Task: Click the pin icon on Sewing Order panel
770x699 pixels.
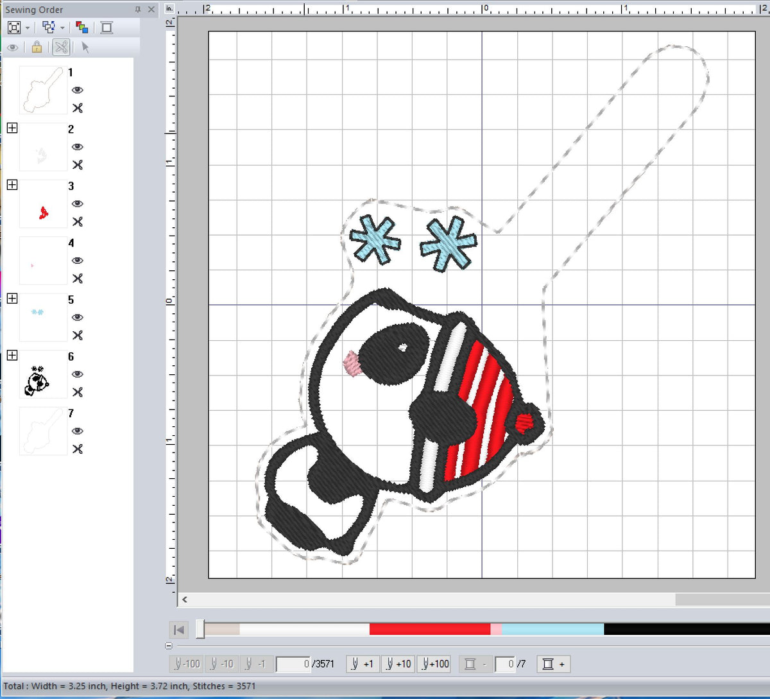Action: click(139, 10)
